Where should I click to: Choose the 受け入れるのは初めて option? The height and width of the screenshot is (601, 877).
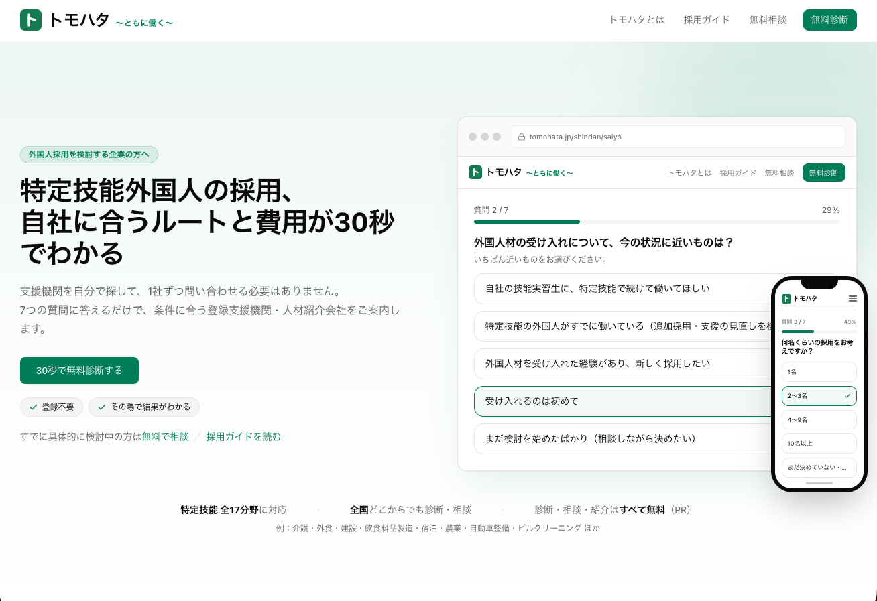pos(624,401)
